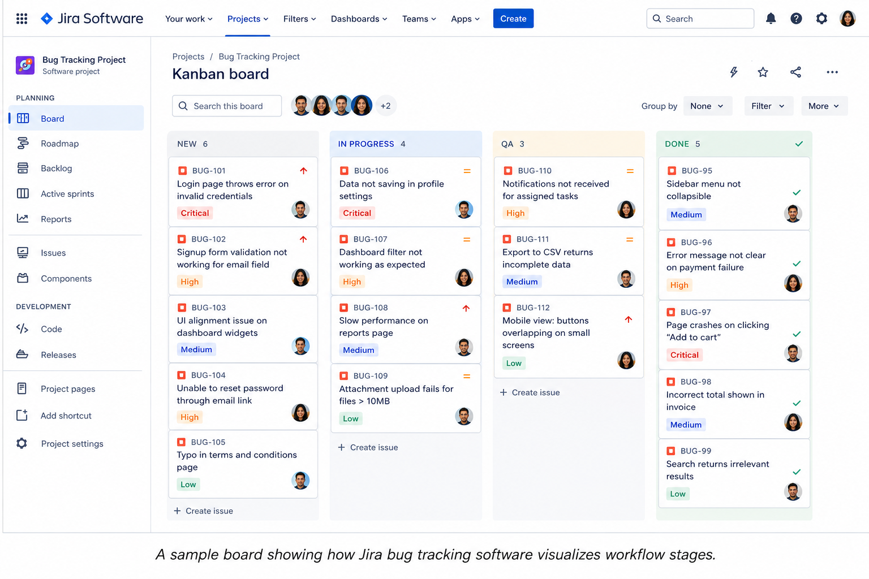Click the Projects breadcrumb link
The height and width of the screenshot is (579, 869).
(188, 57)
